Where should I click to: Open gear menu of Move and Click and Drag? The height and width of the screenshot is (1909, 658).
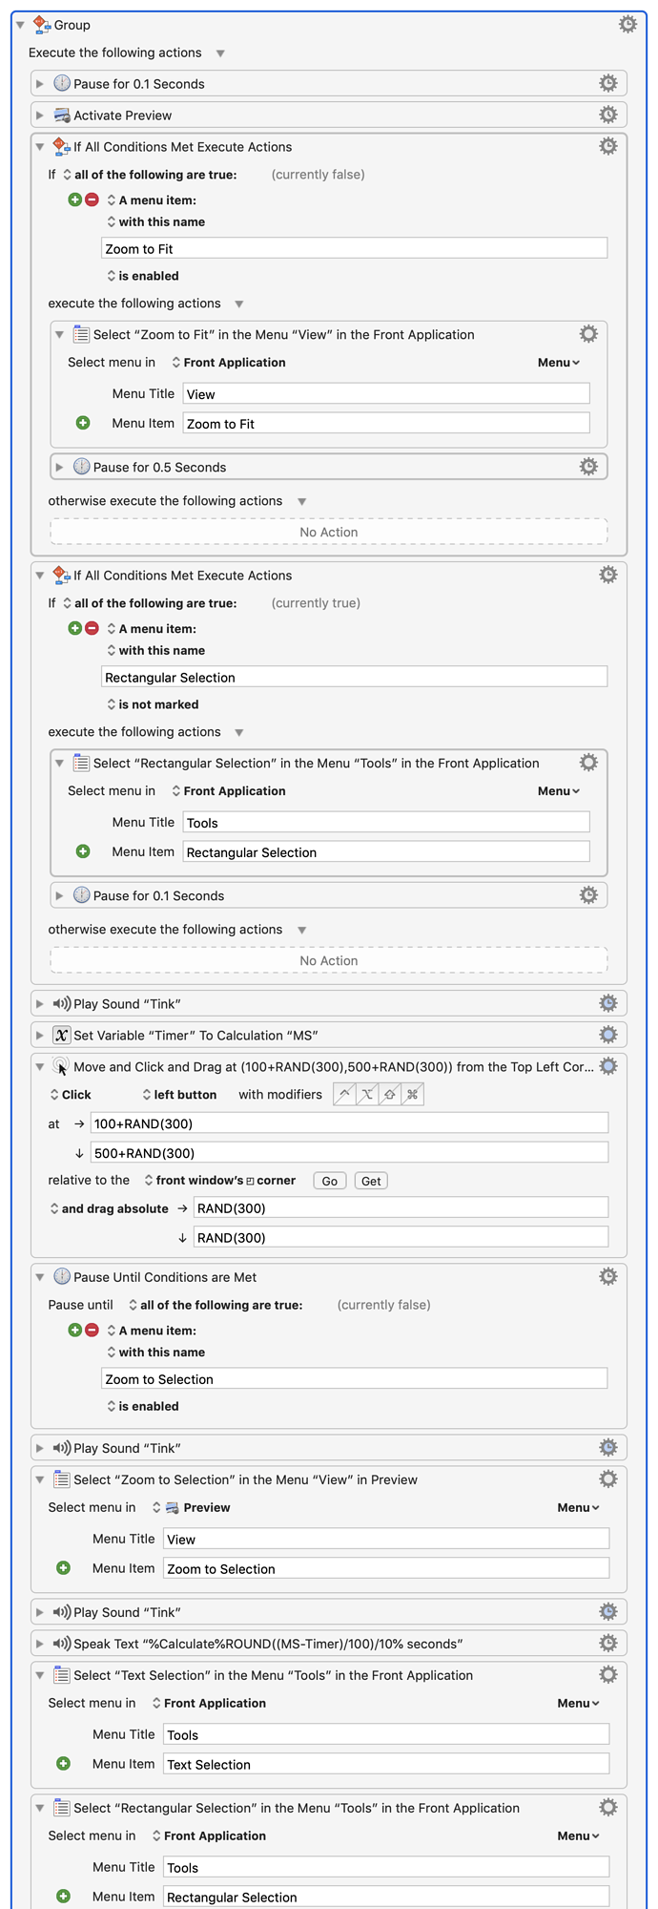tap(607, 1066)
